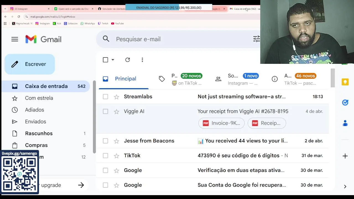Screen dimensions: 354x199
Task: Star the TikTok email
Action: (x=116, y=156)
